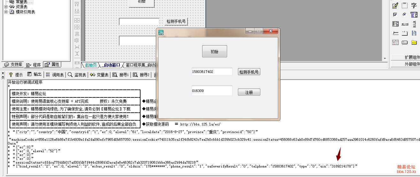Expand the 模块引用表 tree node

coord(6,12)
